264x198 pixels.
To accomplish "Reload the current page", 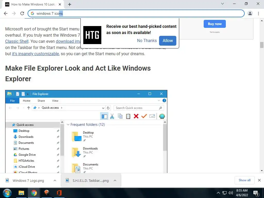I will pos(22,13).
